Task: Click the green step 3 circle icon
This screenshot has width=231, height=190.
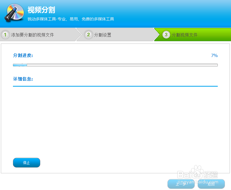Action: [x=166, y=34]
